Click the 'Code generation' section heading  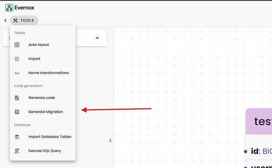tap(28, 86)
